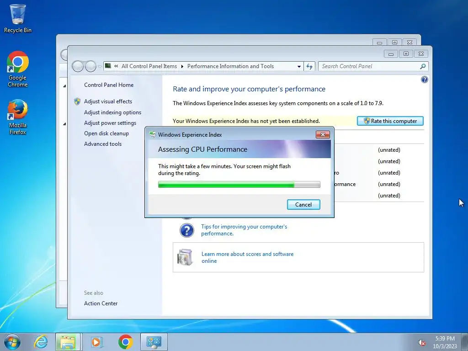Cancel the CPU performance assessment
Image resolution: width=468 pixels, height=351 pixels.
click(303, 204)
